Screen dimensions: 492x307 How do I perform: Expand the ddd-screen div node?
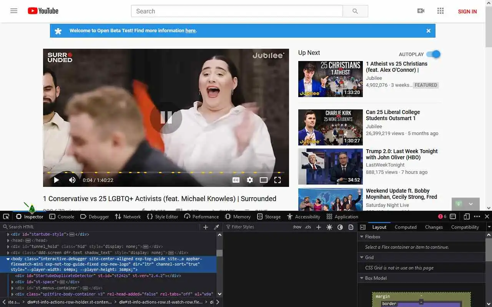(8, 253)
